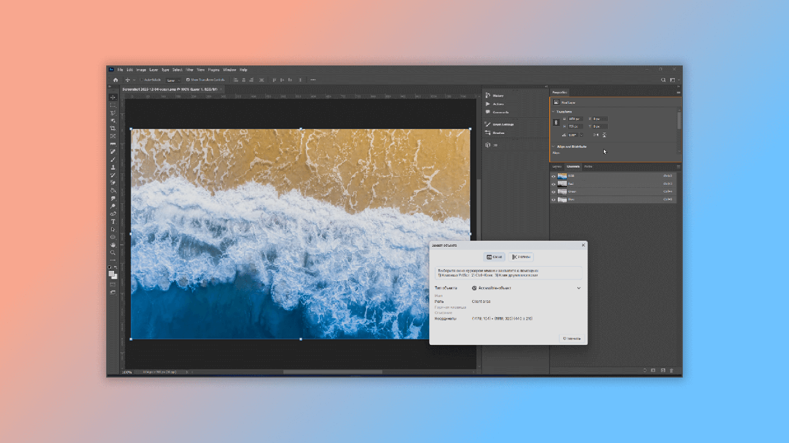Switch to the Layers tab
The height and width of the screenshot is (443, 789).
[x=557, y=167]
